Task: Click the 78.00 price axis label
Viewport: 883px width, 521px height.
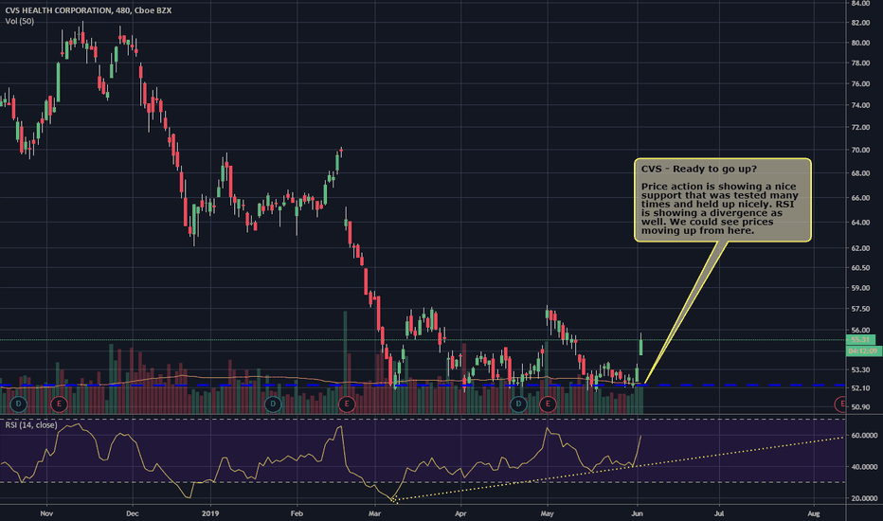Action: [860, 63]
